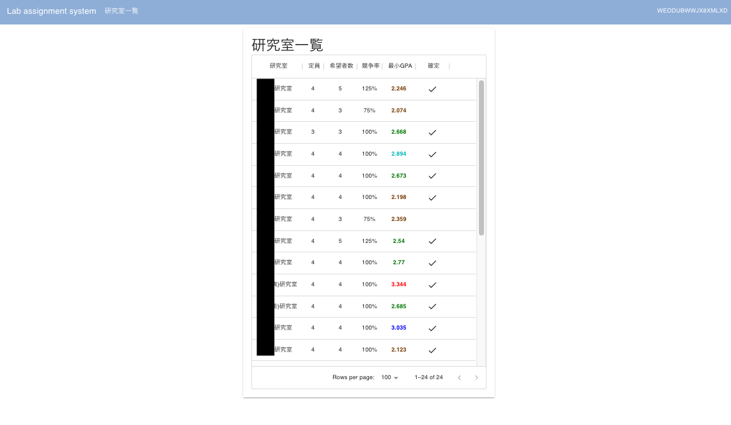Click the checkmark icon beside GPA 2.894

[x=432, y=154]
